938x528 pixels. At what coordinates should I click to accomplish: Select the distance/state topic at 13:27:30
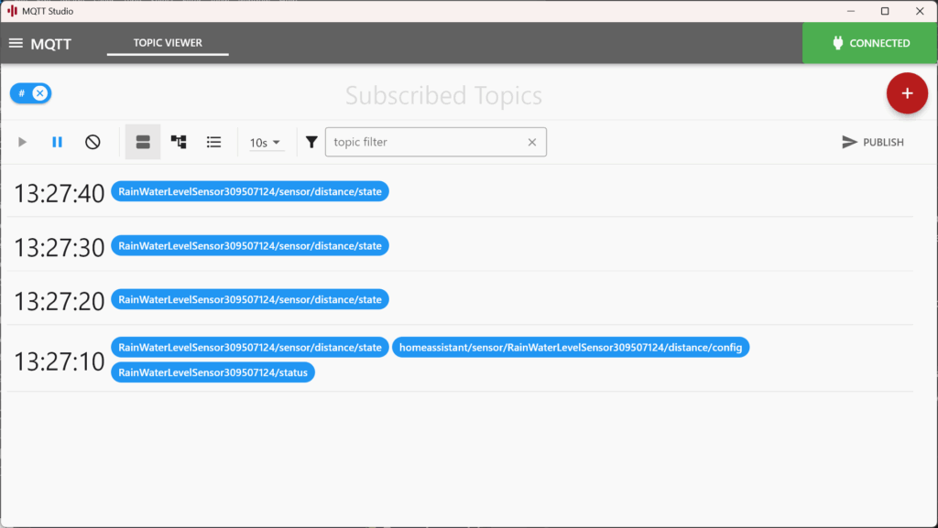(x=250, y=245)
